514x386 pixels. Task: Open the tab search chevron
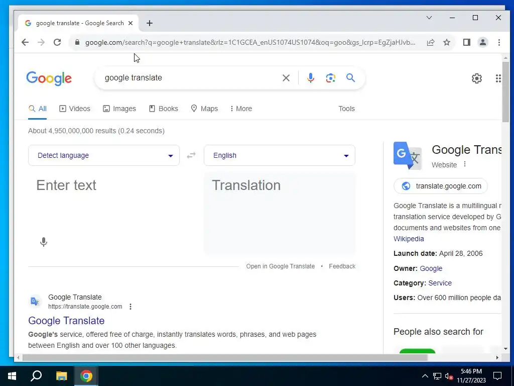click(x=429, y=18)
